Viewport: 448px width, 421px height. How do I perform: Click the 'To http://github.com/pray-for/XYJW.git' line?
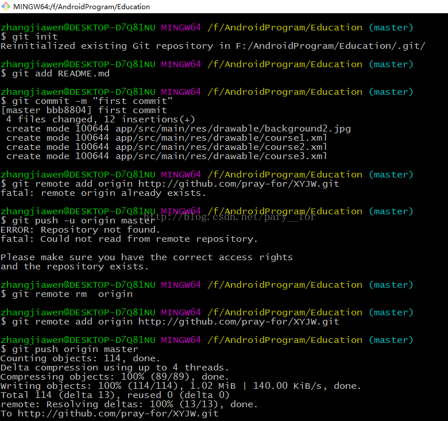click(x=110, y=414)
